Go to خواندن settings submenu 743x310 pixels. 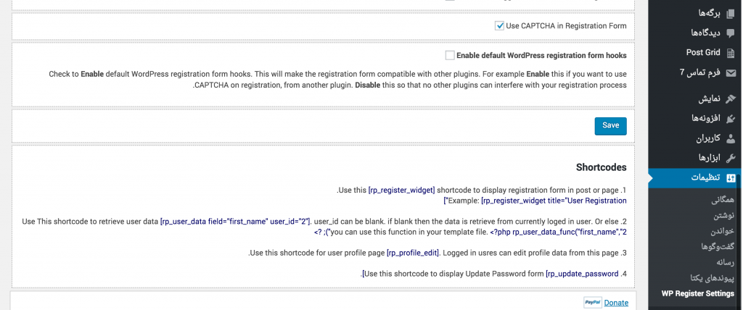click(722, 232)
